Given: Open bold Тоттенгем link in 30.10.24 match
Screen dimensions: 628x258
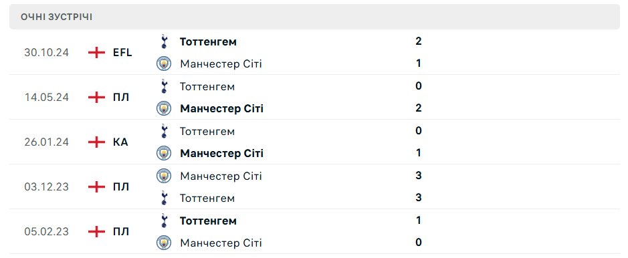Looking at the screenshot, I should pos(208,41).
